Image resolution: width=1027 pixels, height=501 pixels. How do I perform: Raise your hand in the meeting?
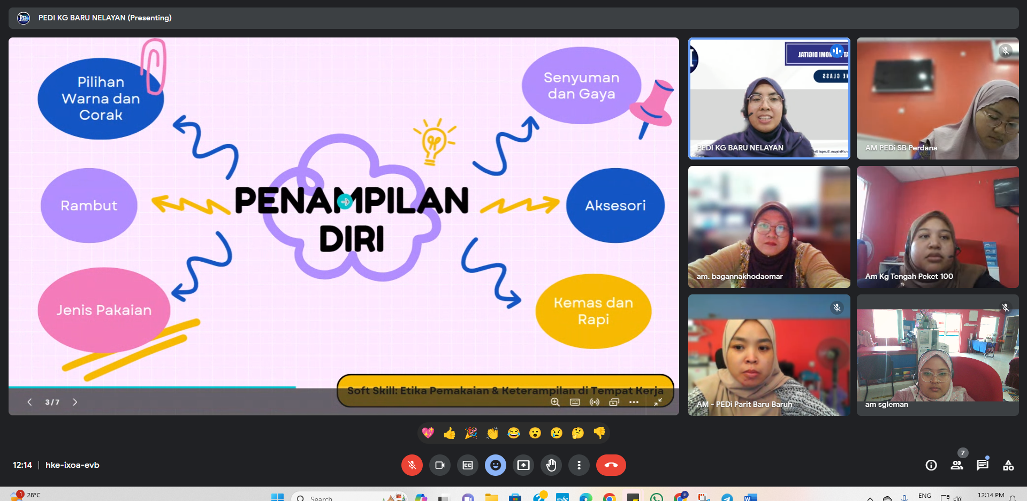pyautogui.click(x=551, y=465)
